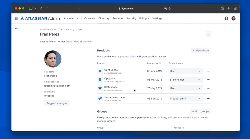Switch to the Overview tab
Screen dimensions: 250x139
pos(90,18)
